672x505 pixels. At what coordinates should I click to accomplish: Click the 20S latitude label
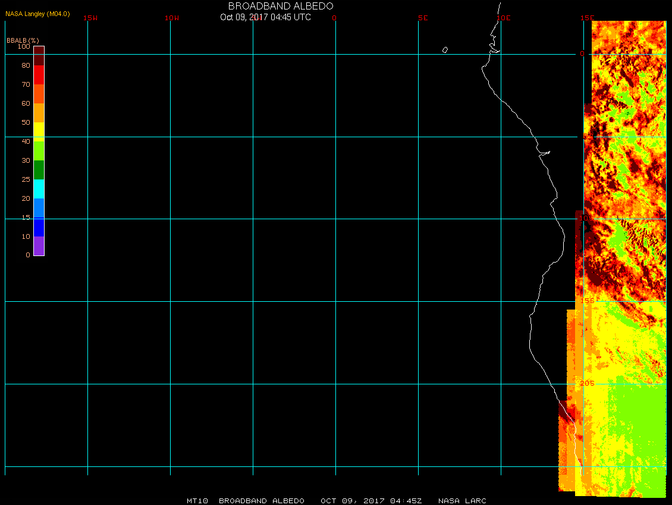point(587,384)
